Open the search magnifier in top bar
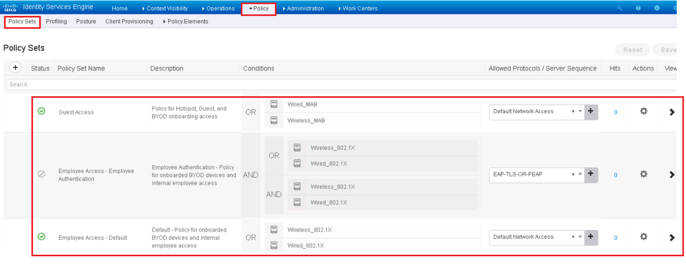 620,8
